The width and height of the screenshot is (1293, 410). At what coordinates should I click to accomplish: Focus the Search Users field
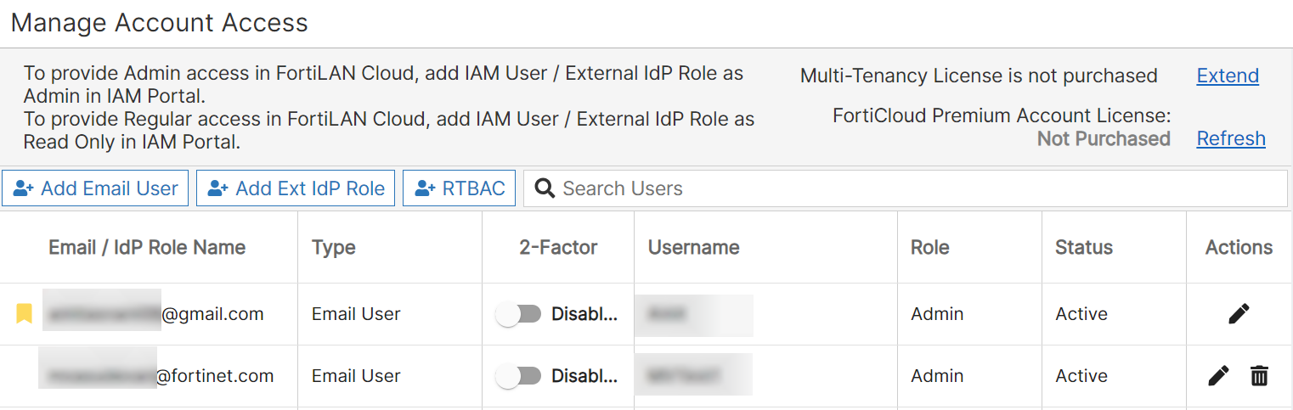pos(906,188)
